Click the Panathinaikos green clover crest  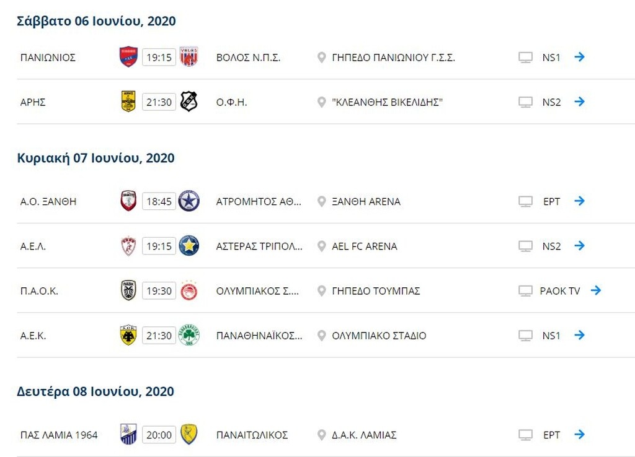click(x=189, y=336)
